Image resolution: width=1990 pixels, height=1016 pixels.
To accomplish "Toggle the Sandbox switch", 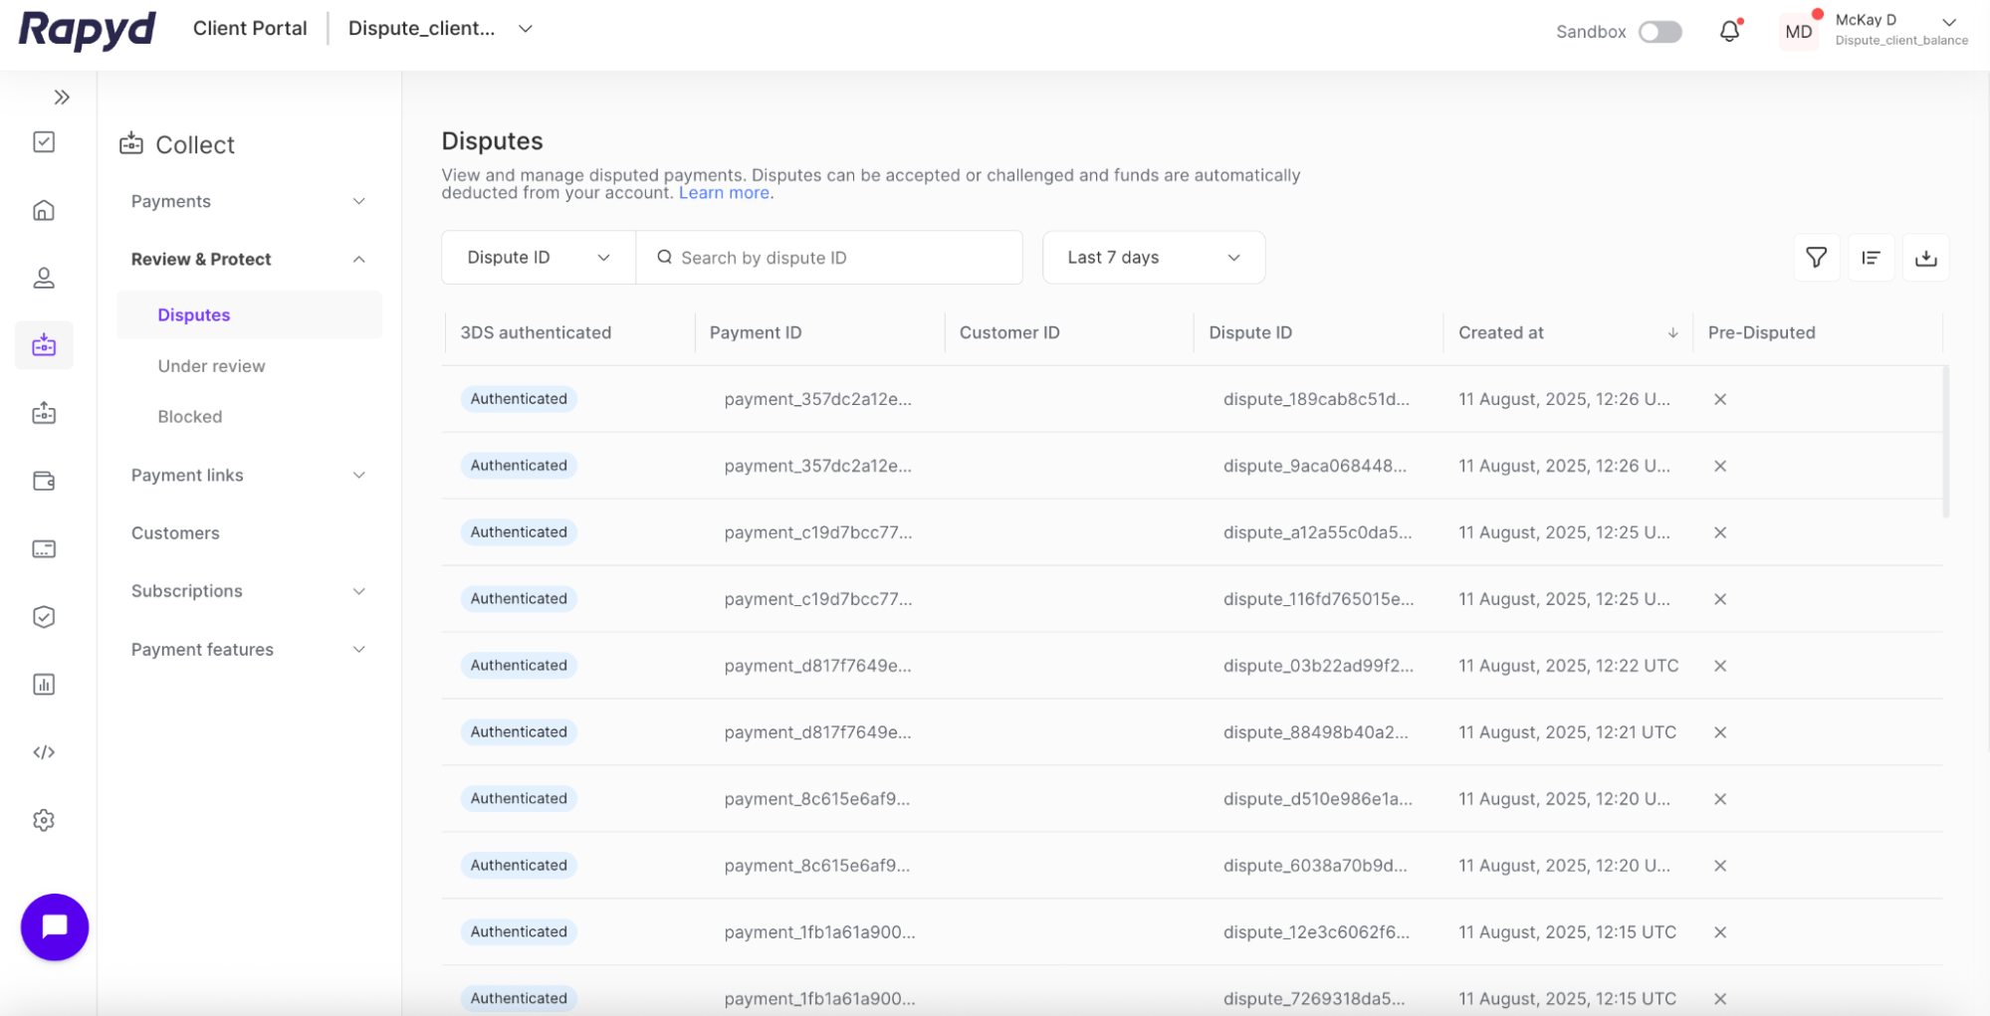I will point(1659,32).
